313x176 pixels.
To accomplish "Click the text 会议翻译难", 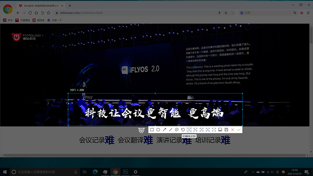I will (135, 140).
